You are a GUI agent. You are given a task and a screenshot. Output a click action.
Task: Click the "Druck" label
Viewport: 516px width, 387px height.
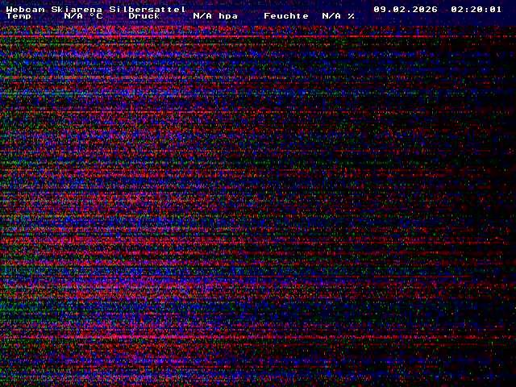click(144, 16)
